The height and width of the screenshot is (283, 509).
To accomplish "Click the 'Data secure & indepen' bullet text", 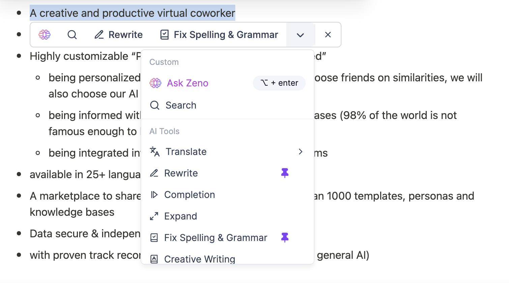I will [85, 234].
